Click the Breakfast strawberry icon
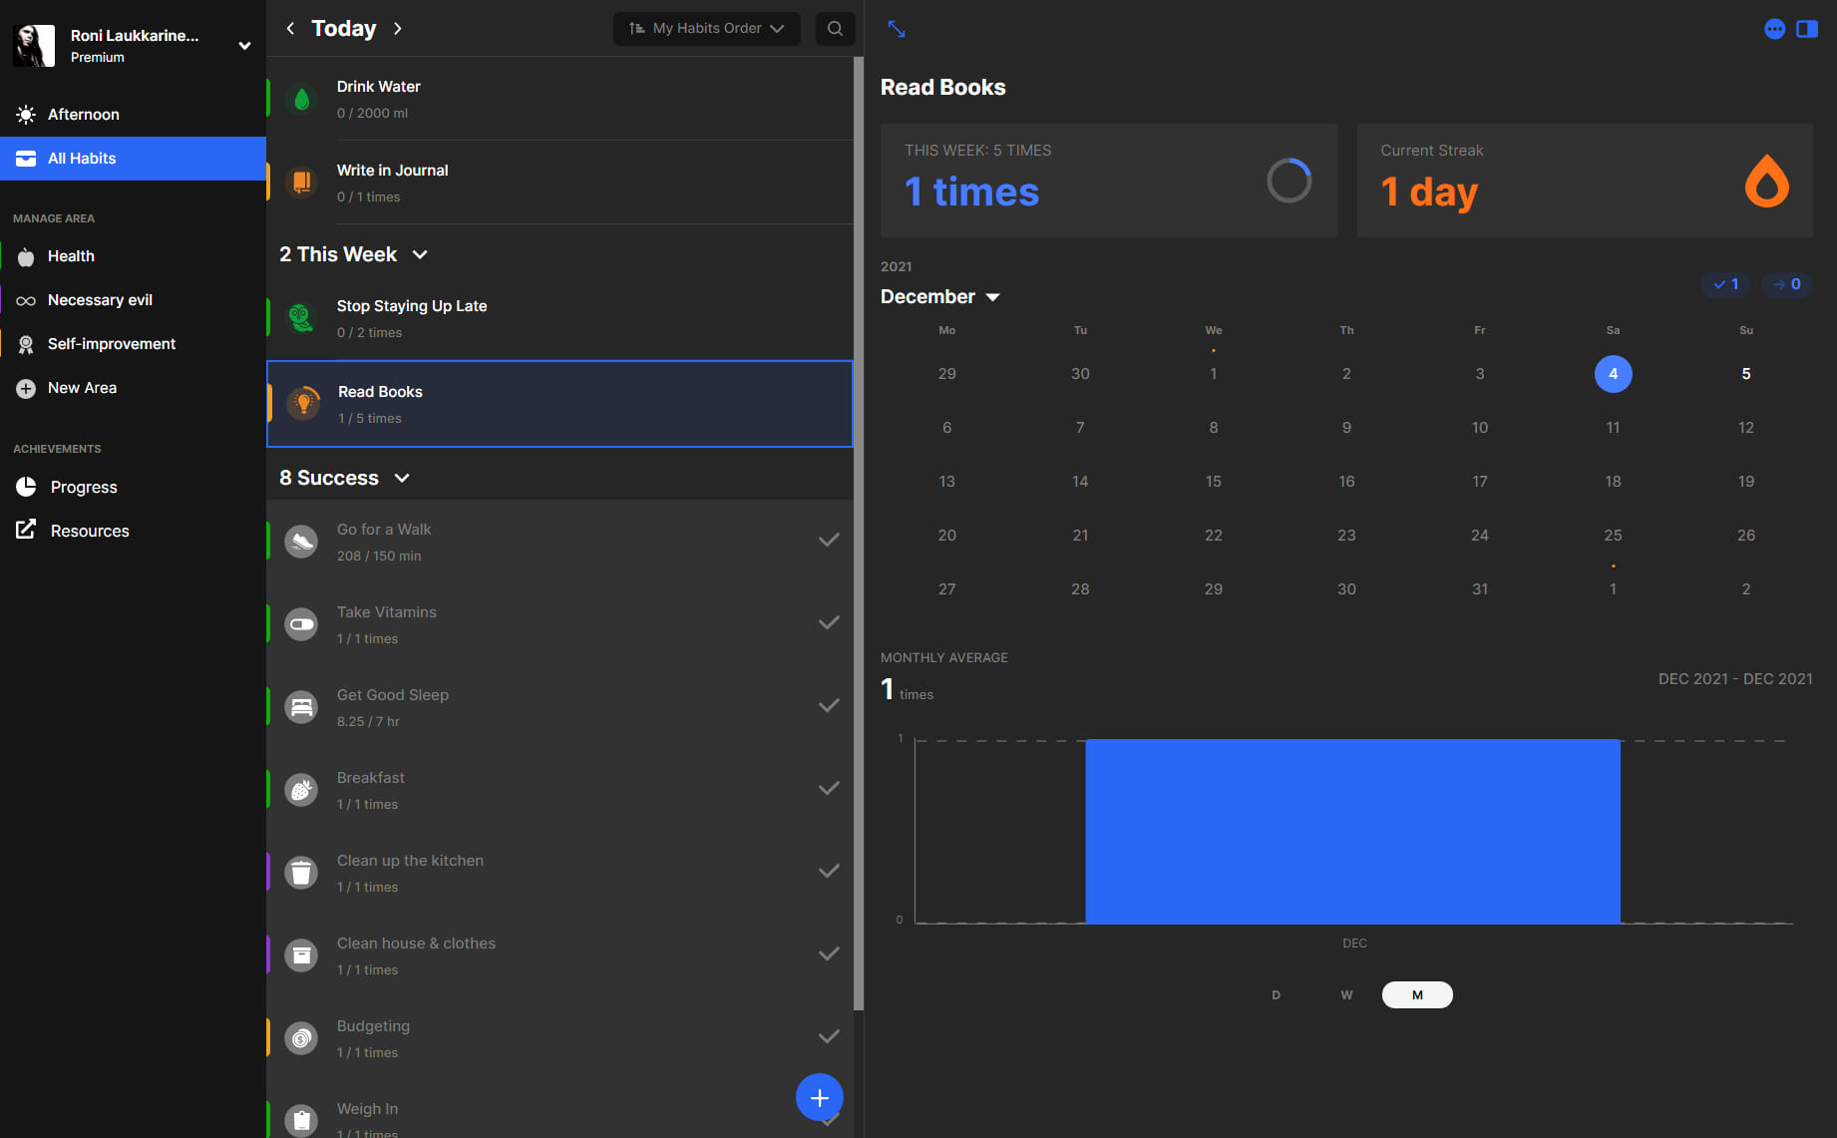The height and width of the screenshot is (1138, 1837). (301, 790)
